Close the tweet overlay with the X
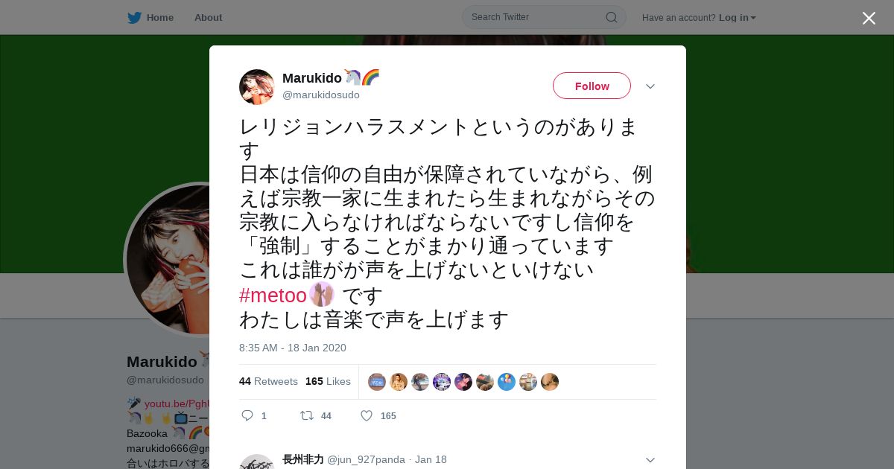The image size is (894, 469). [869, 18]
